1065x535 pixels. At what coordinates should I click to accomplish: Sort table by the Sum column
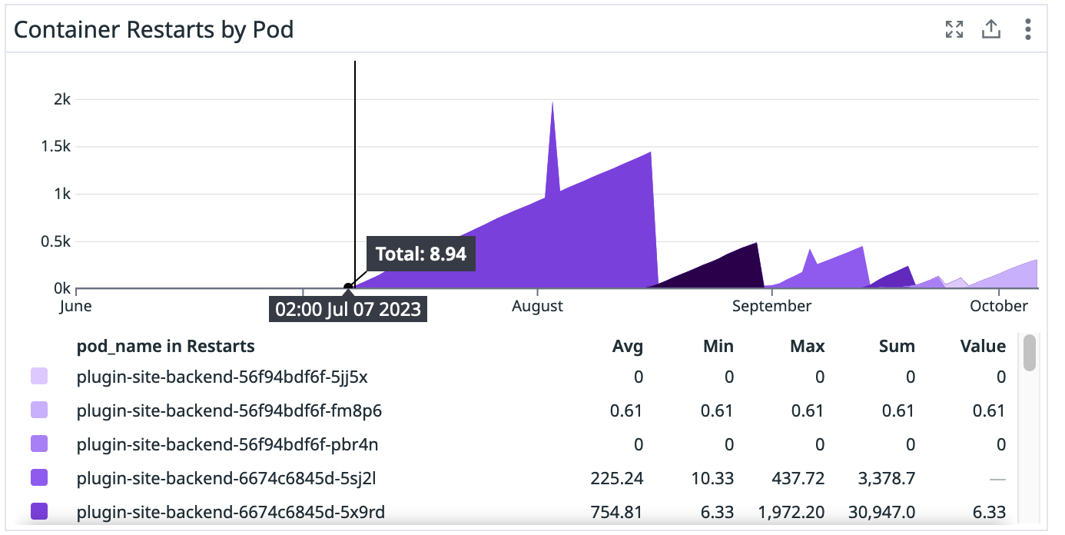click(897, 346)
